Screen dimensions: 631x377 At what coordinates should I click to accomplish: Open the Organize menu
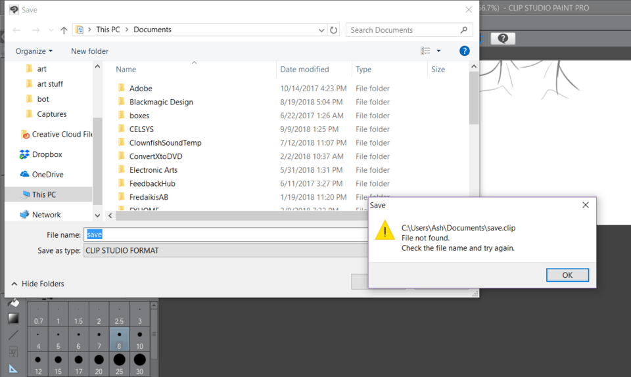[x=34, y=51]
